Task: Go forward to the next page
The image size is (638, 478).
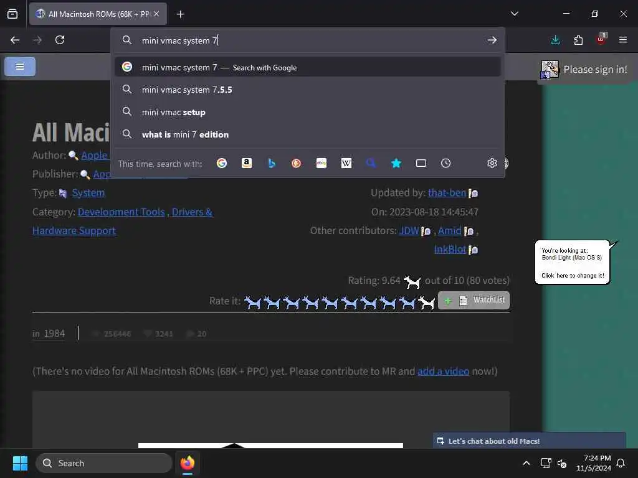Action: 37,40
